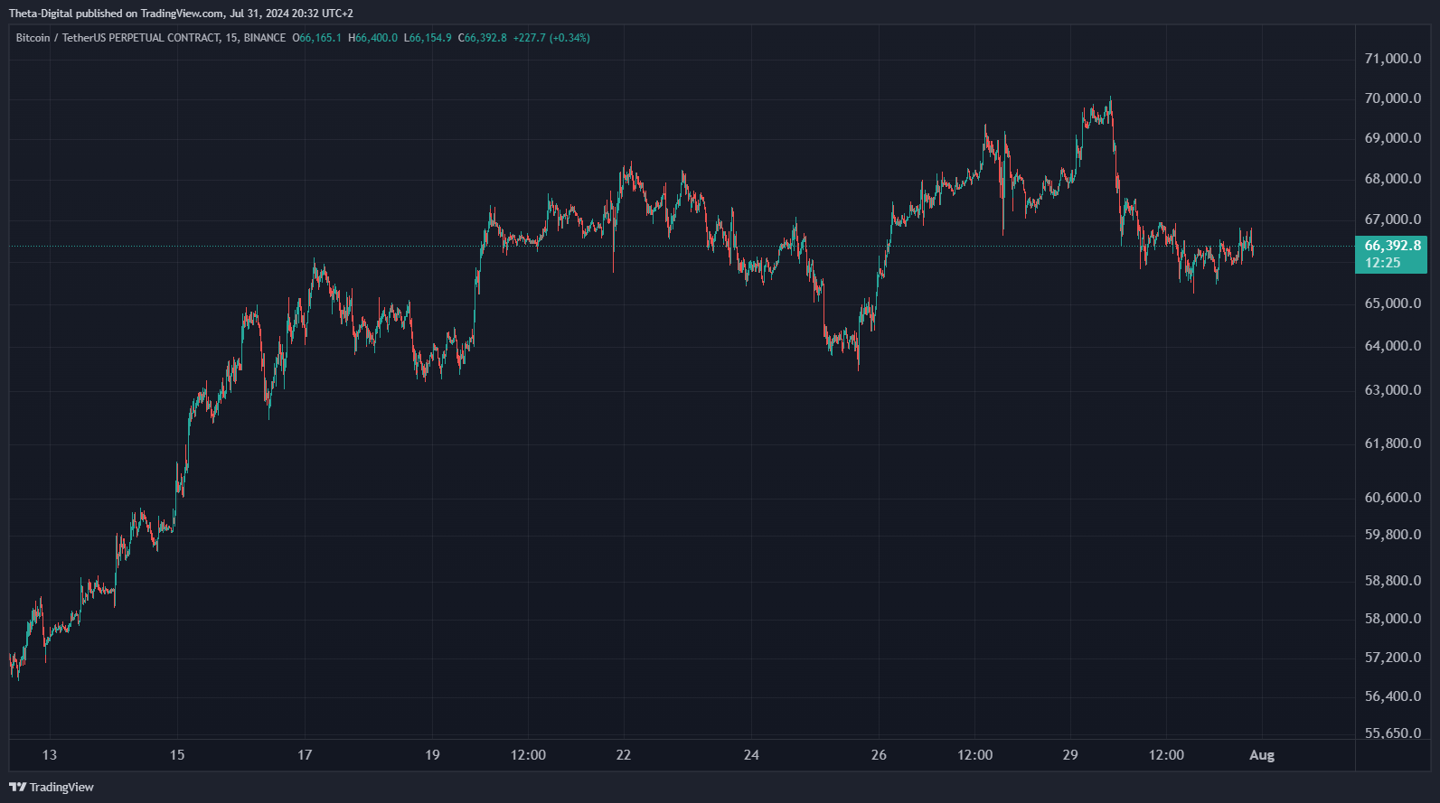Viewport: 1440px width, 803px height.
Task: Click the 61,800.0 price axis label
Action: point(1393,444)
